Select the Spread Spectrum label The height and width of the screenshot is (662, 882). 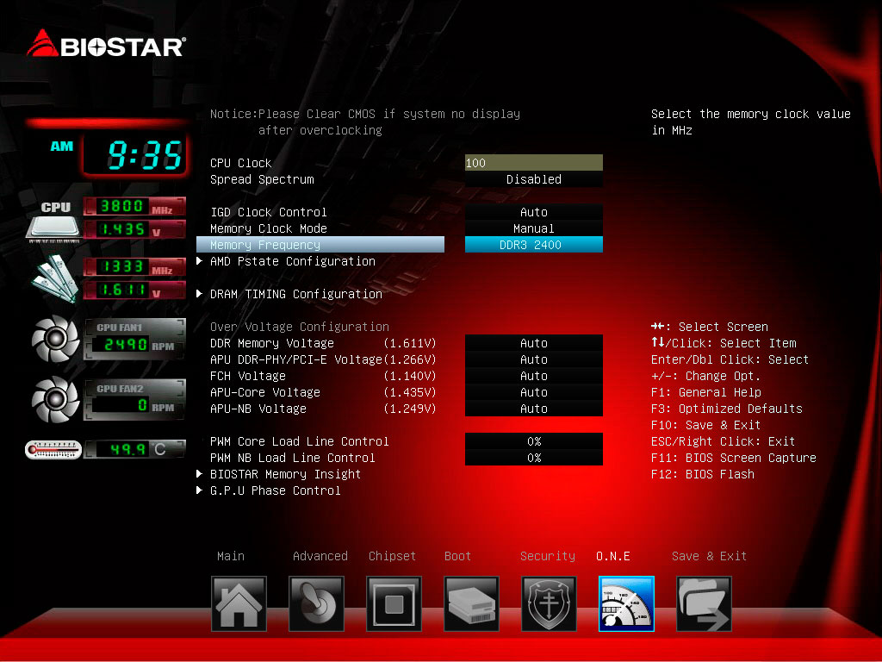262,179
